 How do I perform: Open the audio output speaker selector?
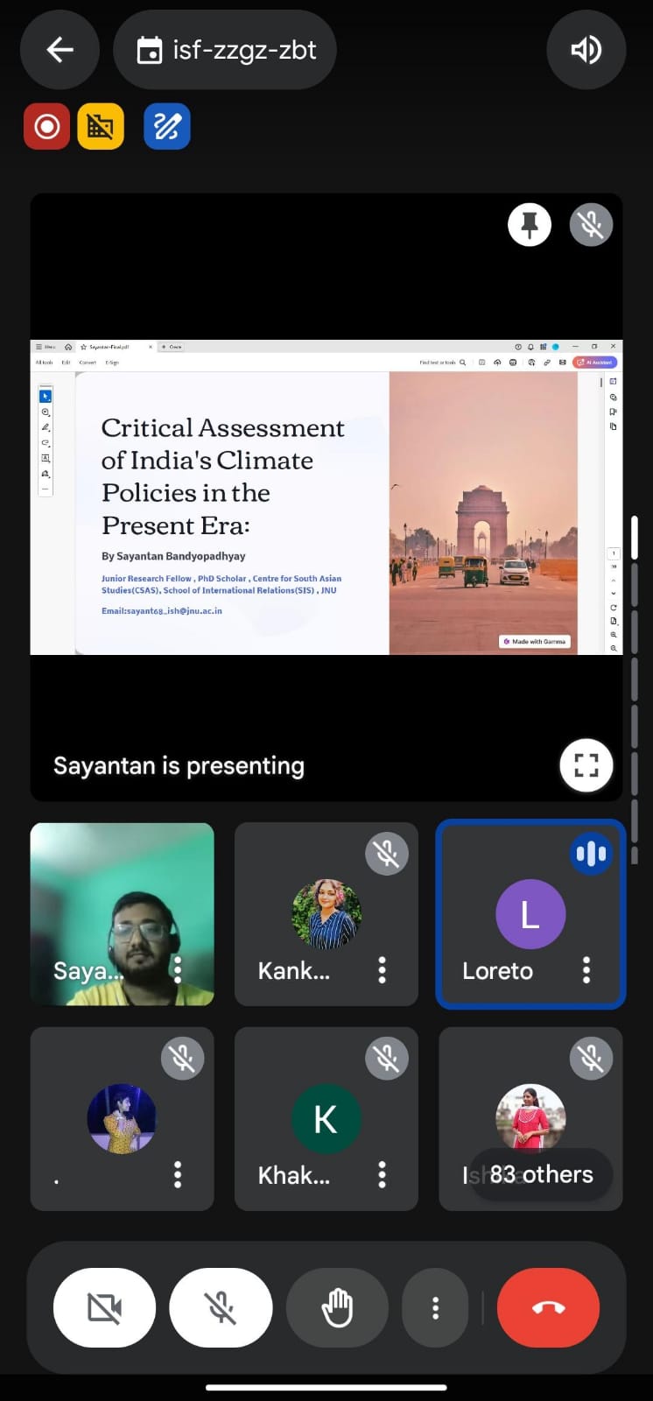point(586,50)
